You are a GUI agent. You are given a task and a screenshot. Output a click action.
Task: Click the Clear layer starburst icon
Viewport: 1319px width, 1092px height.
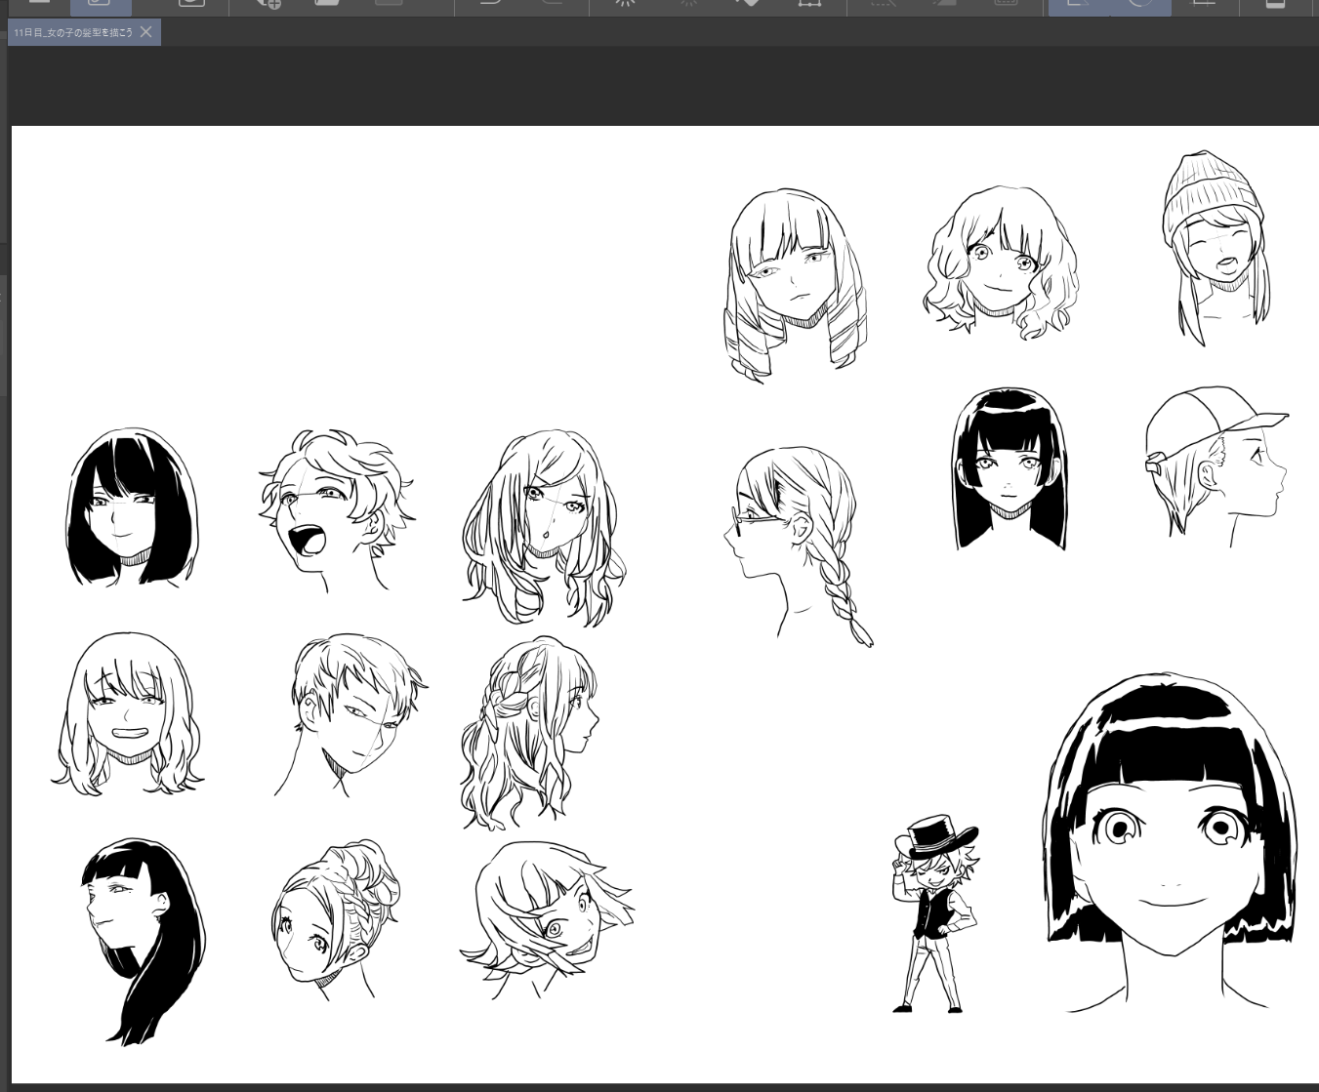(625, 4)
